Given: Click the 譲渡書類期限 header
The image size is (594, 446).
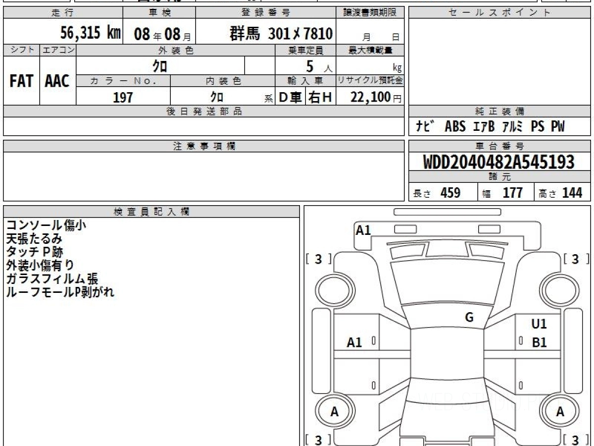Looking at the screenshot, I should 370,13.
